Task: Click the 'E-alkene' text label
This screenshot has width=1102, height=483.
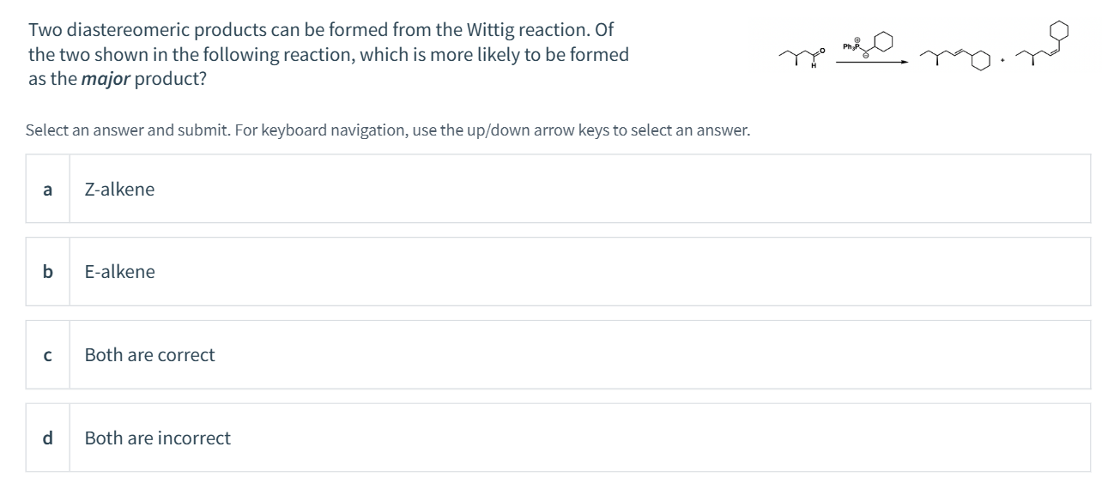Action: [120, 272]
